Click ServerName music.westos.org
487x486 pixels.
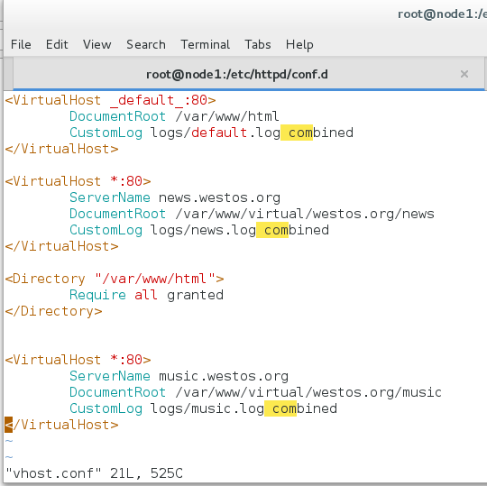[x=179, y=376]
